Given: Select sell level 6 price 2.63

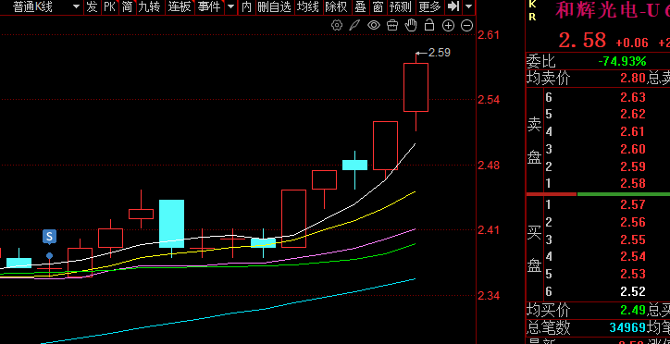Looking at the screenshot, I should tap(633, 97).
